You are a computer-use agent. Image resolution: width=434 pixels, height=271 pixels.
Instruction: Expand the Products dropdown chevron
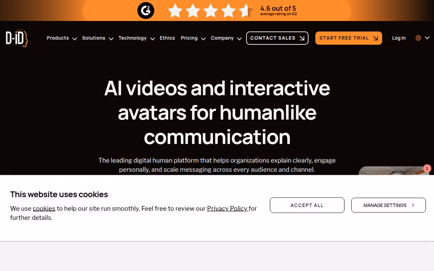[75, 39]
